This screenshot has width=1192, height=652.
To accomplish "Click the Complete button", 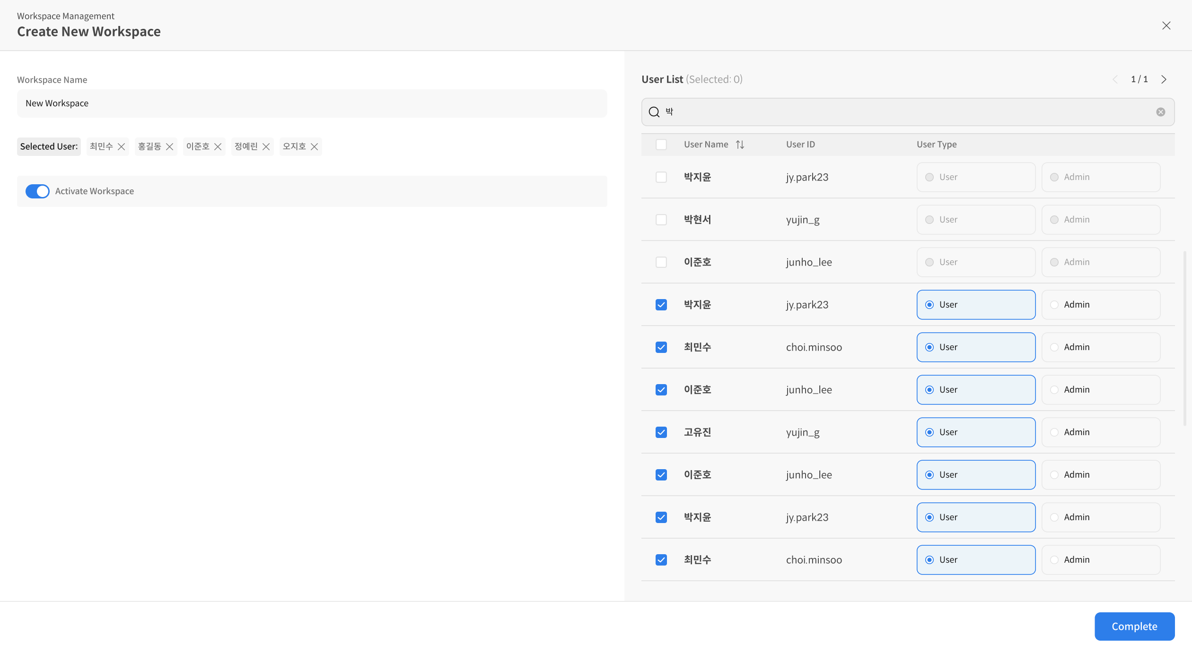I will pos(1134,626).
